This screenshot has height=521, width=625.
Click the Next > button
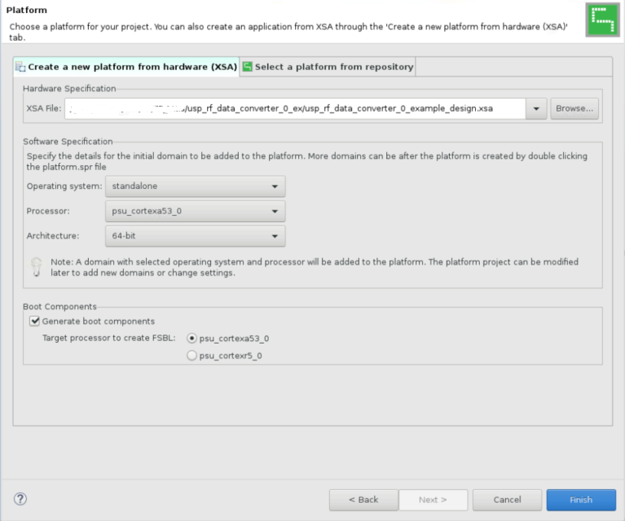(x=433, y=500)
